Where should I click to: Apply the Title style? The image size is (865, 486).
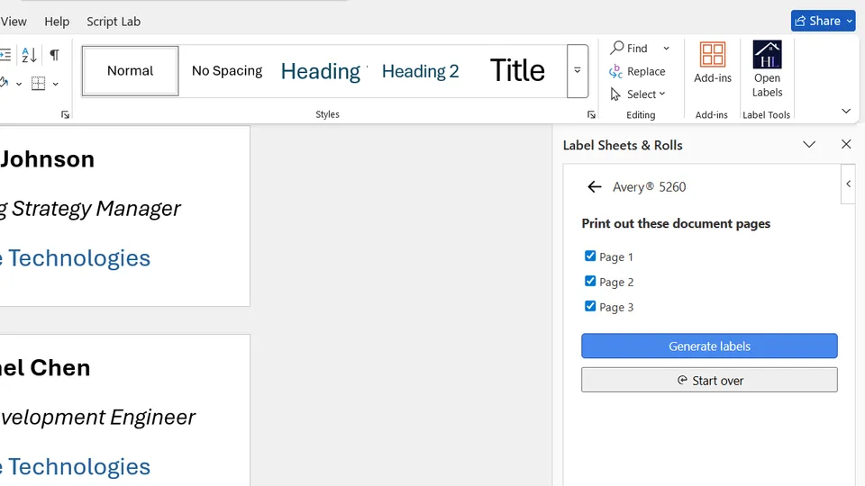(x=517, y=70)
